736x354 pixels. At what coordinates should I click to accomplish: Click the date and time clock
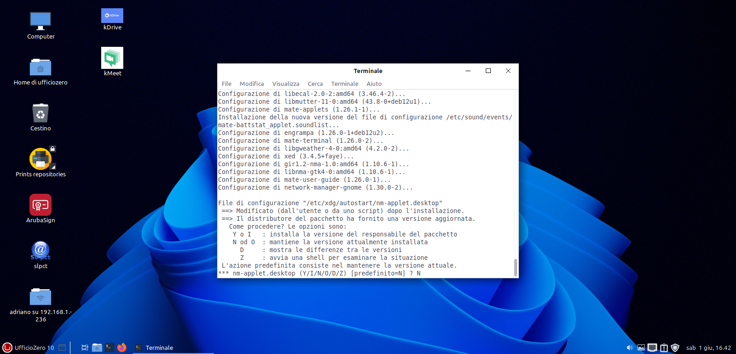point(708,348)
